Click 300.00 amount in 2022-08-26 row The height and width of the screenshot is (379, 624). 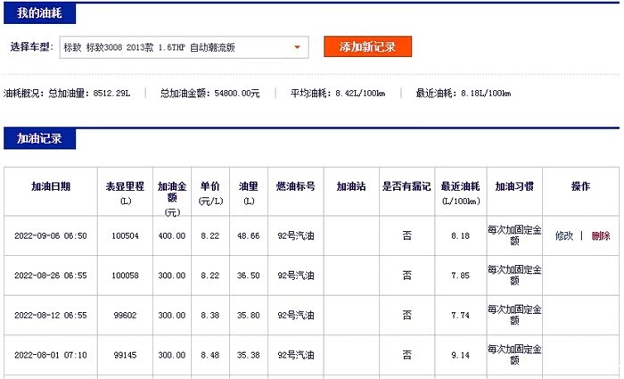coord(172,276)
